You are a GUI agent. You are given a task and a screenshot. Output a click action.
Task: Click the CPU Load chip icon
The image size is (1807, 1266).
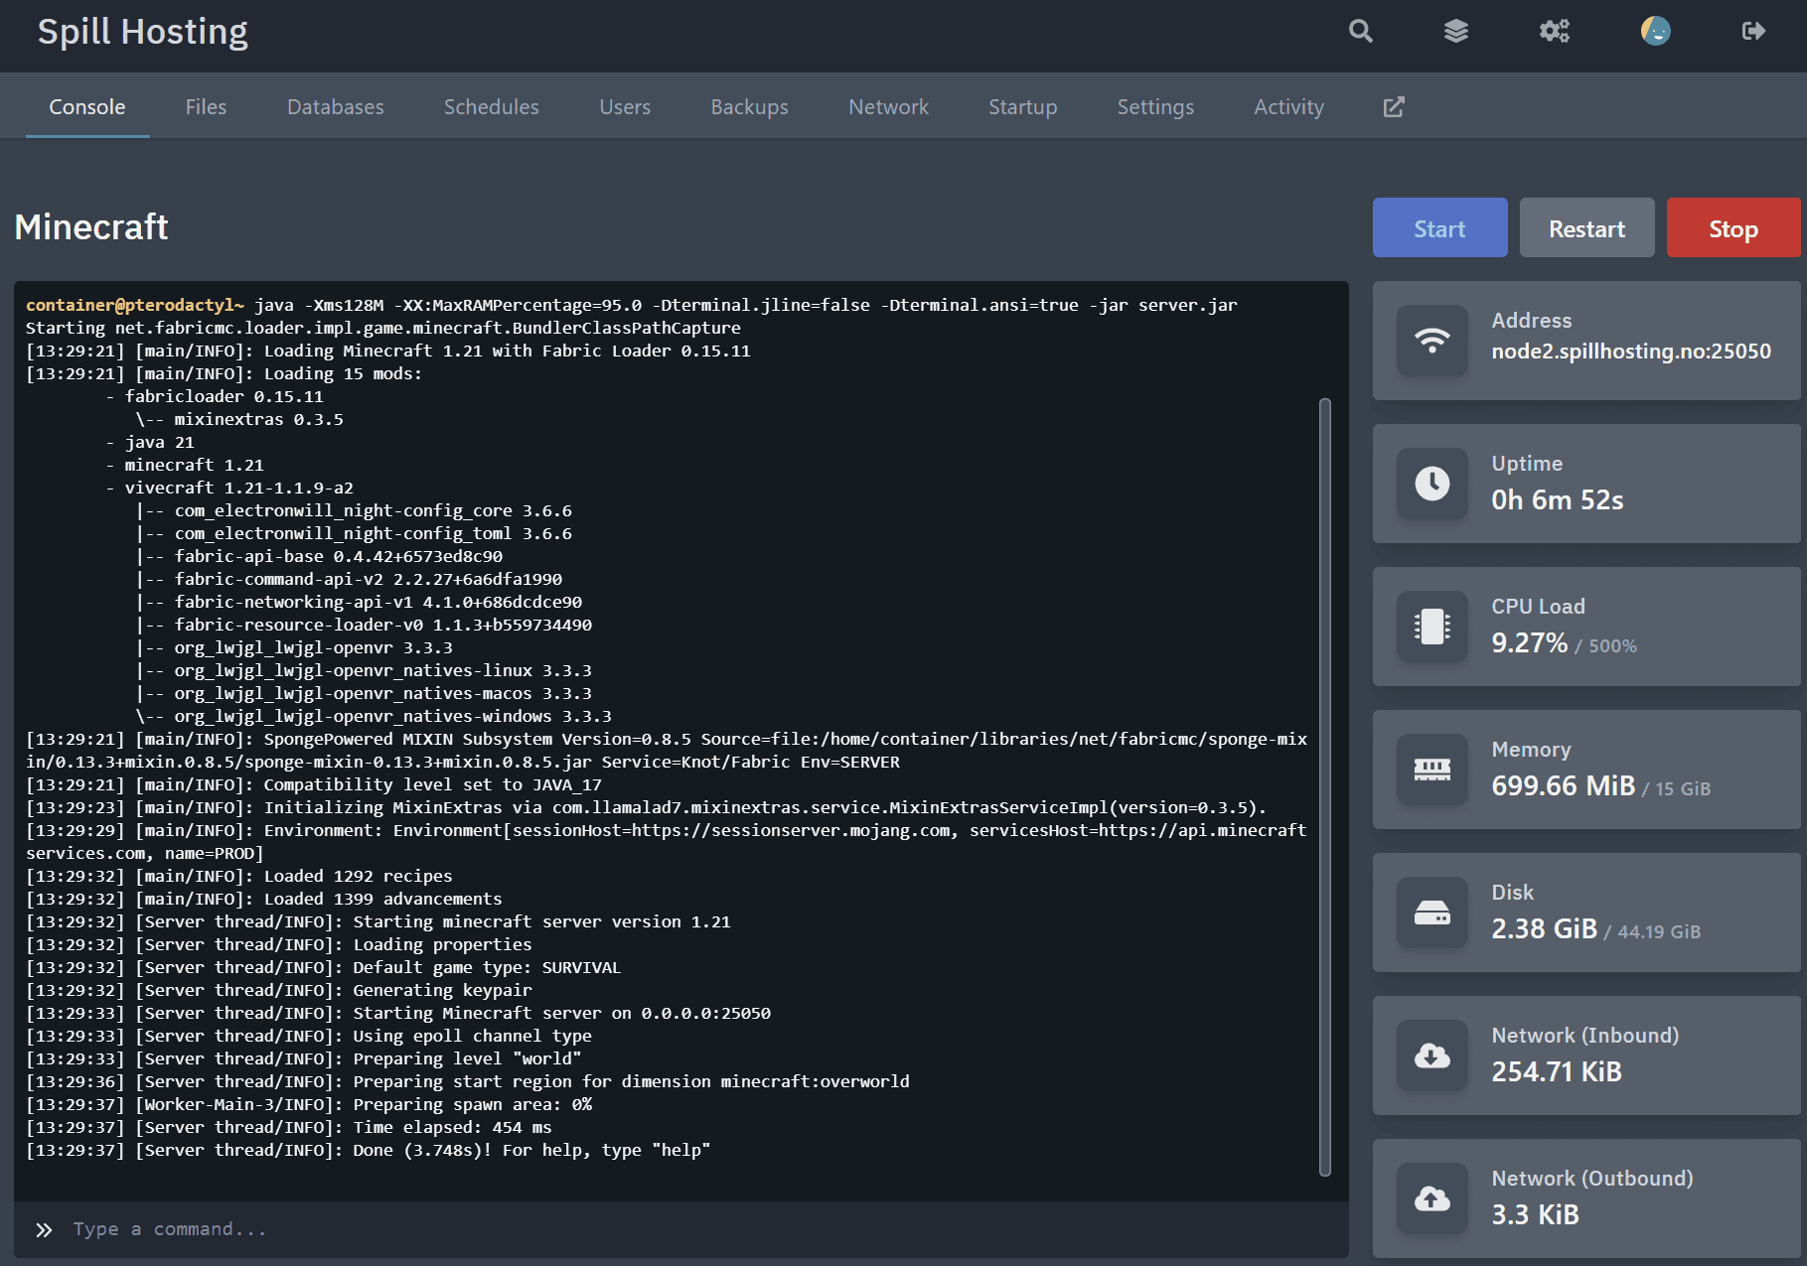(1431, 627)
